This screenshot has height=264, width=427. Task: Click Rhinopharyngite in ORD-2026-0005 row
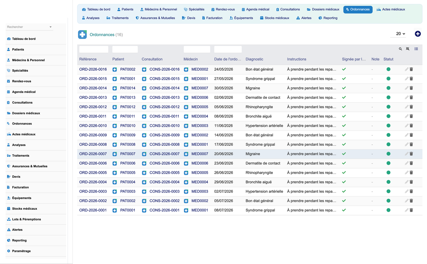pos(259,173)
